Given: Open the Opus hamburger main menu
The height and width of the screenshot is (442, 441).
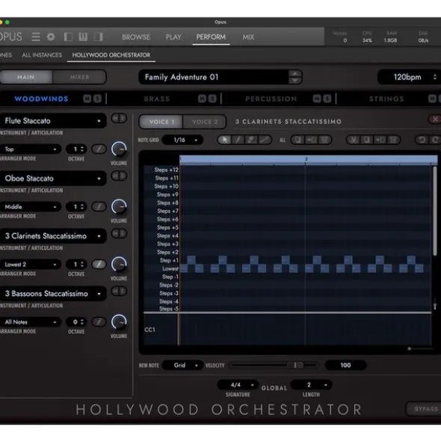Looking at the screenshot, I should click(36, 37).
